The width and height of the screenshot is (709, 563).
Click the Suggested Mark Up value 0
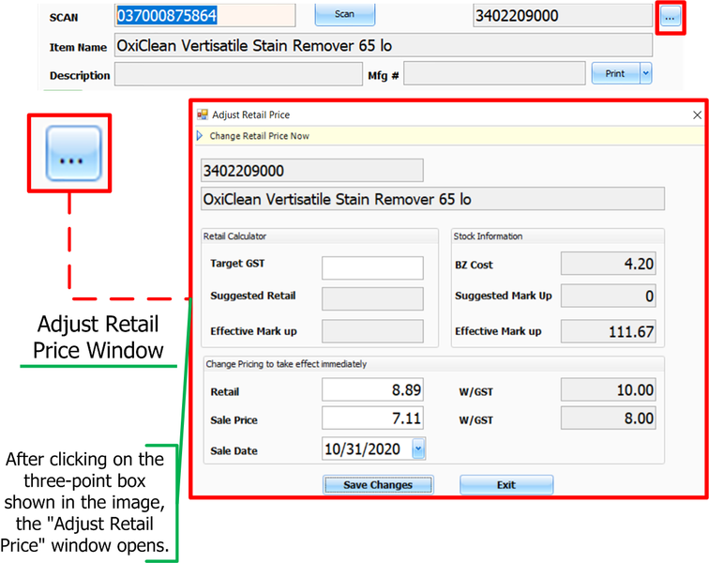click(x=608, y=296)
